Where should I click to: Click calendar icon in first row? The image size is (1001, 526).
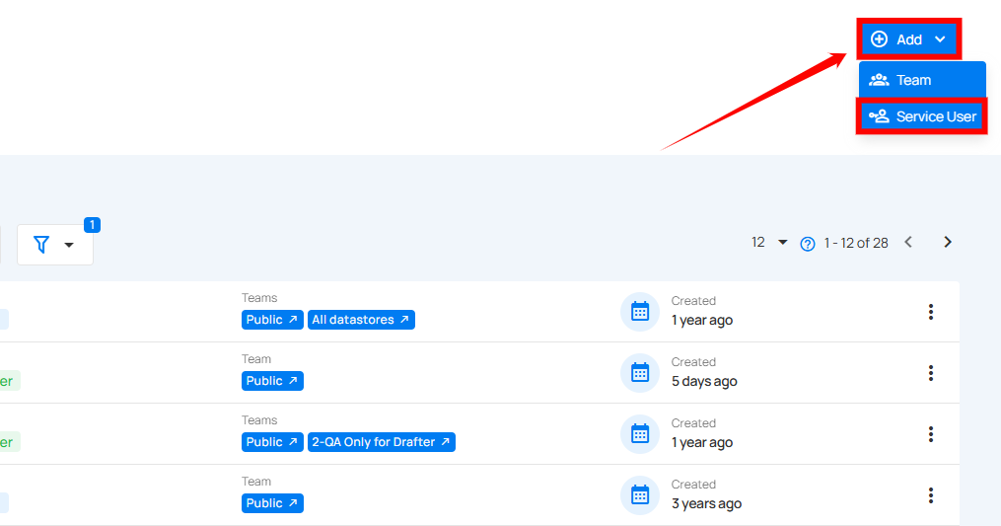pyautogui.click(x=640, y=312)
